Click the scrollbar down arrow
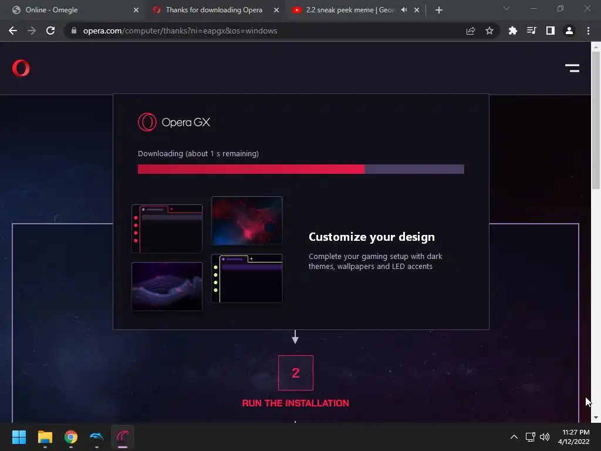Image resolution: width=601 pixels, height=451 pixels. point(596,418)
